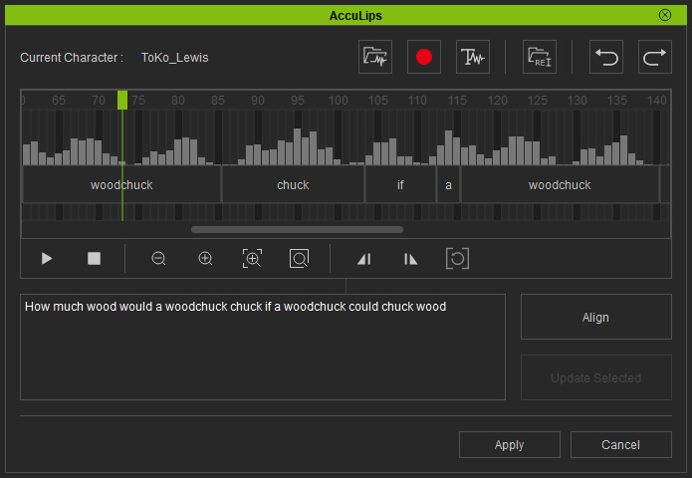Stop audio playback
692x478 pixels.
pyautogui.click(x=94, y=259)
